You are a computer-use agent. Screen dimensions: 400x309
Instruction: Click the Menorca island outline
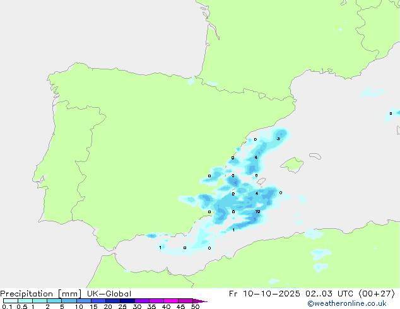click(x=315, y=156)
